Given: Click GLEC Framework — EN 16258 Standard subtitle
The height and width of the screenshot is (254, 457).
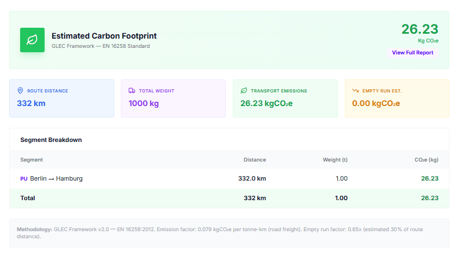Looking at the screenshot, I should tap(101, 46).
